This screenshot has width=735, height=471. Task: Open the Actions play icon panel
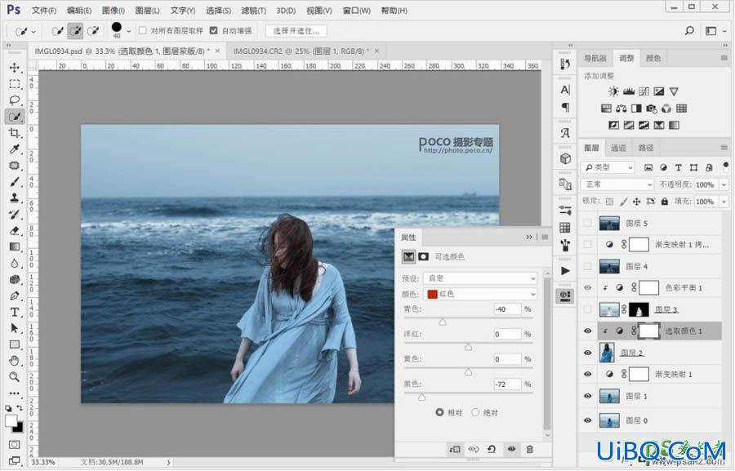pos(565,271)
